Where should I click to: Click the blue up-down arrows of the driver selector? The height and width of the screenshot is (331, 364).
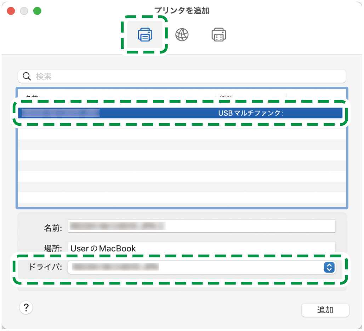(329, 267)
